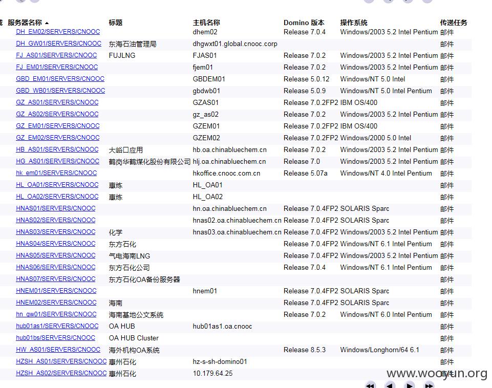Select the title 海外机构OA系统
492x388 pixels.
(134, 350)
